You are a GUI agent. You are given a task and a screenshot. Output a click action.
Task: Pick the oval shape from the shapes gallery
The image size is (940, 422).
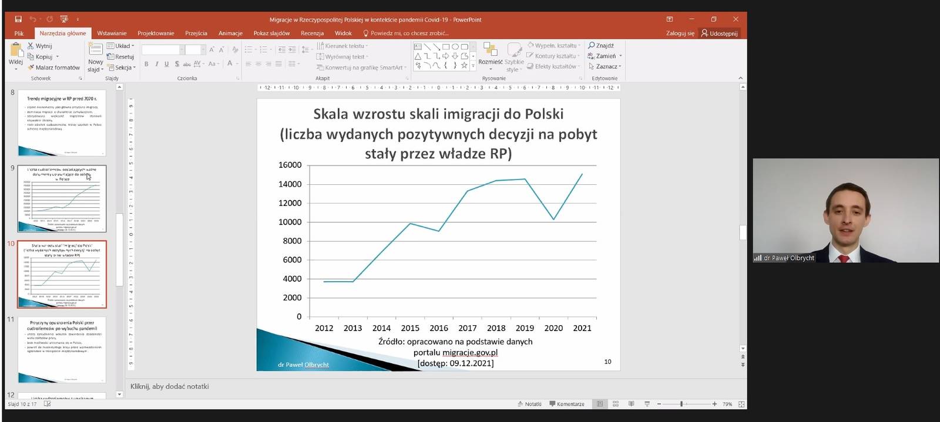pyautogui.click(x=455, y=46)
